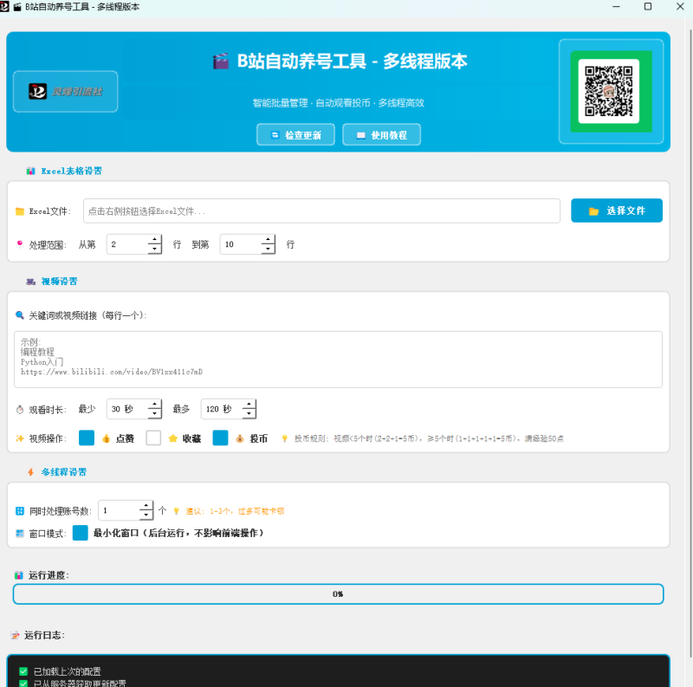The image size is (693, 687).
Task: Toggle the 最小化窗口 checkbox
Action: coord(81,533)
